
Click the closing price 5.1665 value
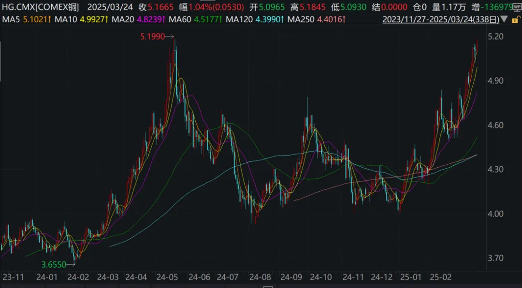[160, 7]
